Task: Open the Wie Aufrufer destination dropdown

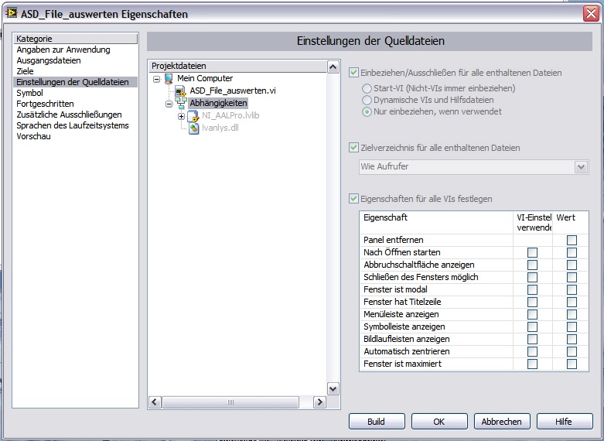Action: tap(582, 167)
